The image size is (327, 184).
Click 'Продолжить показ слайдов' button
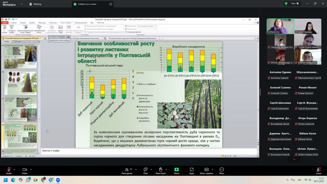point(59,40)
